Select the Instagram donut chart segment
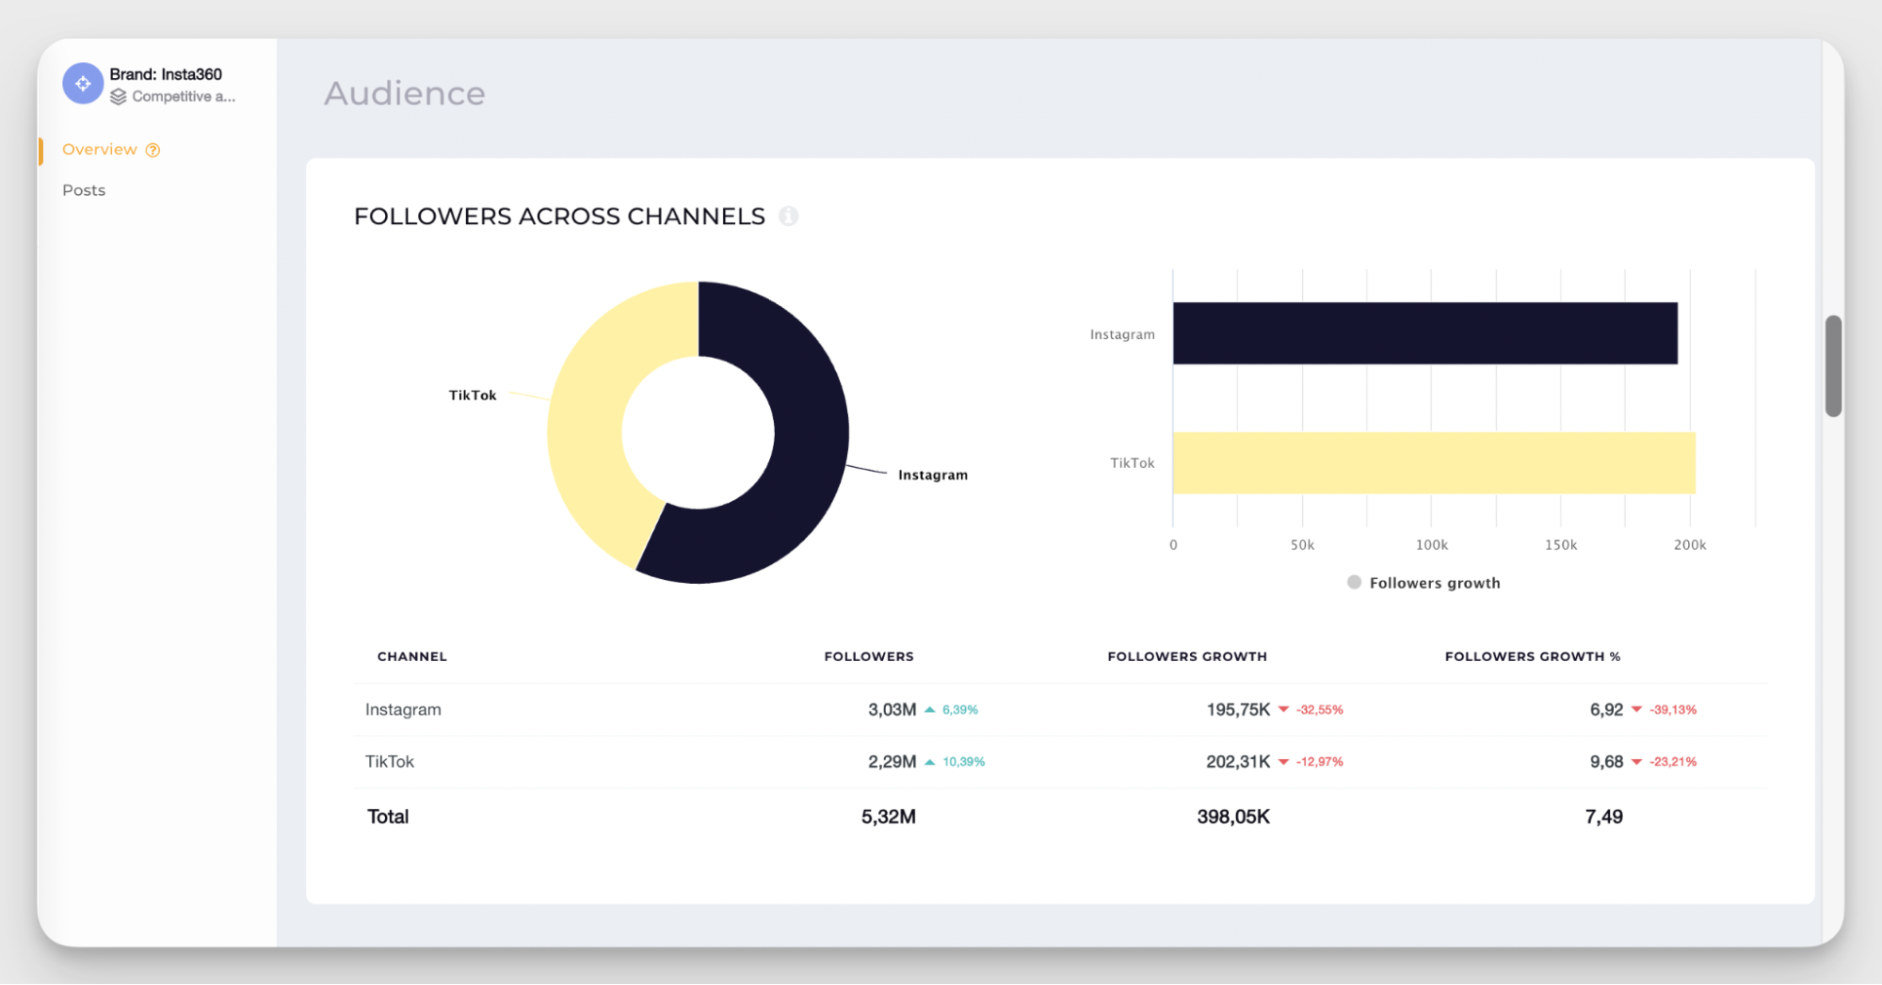 (810, 433)
